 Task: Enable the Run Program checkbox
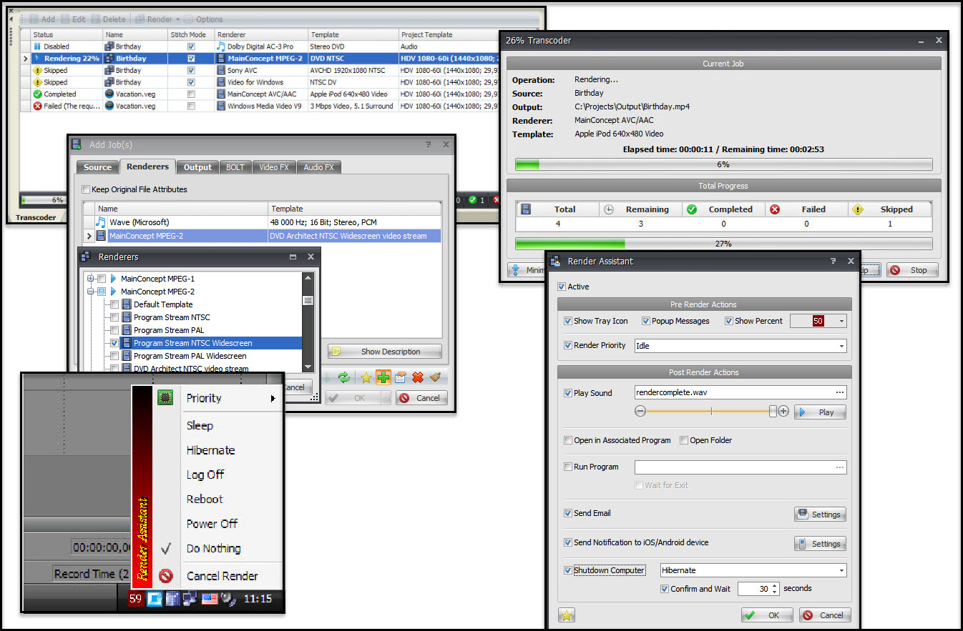(568, 467)
